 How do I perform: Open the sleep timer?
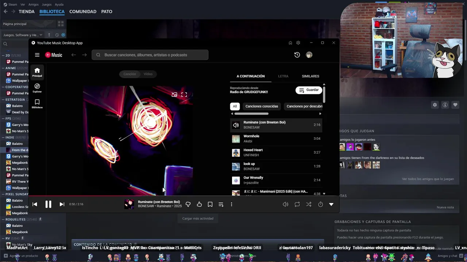[x=320, y=205]
